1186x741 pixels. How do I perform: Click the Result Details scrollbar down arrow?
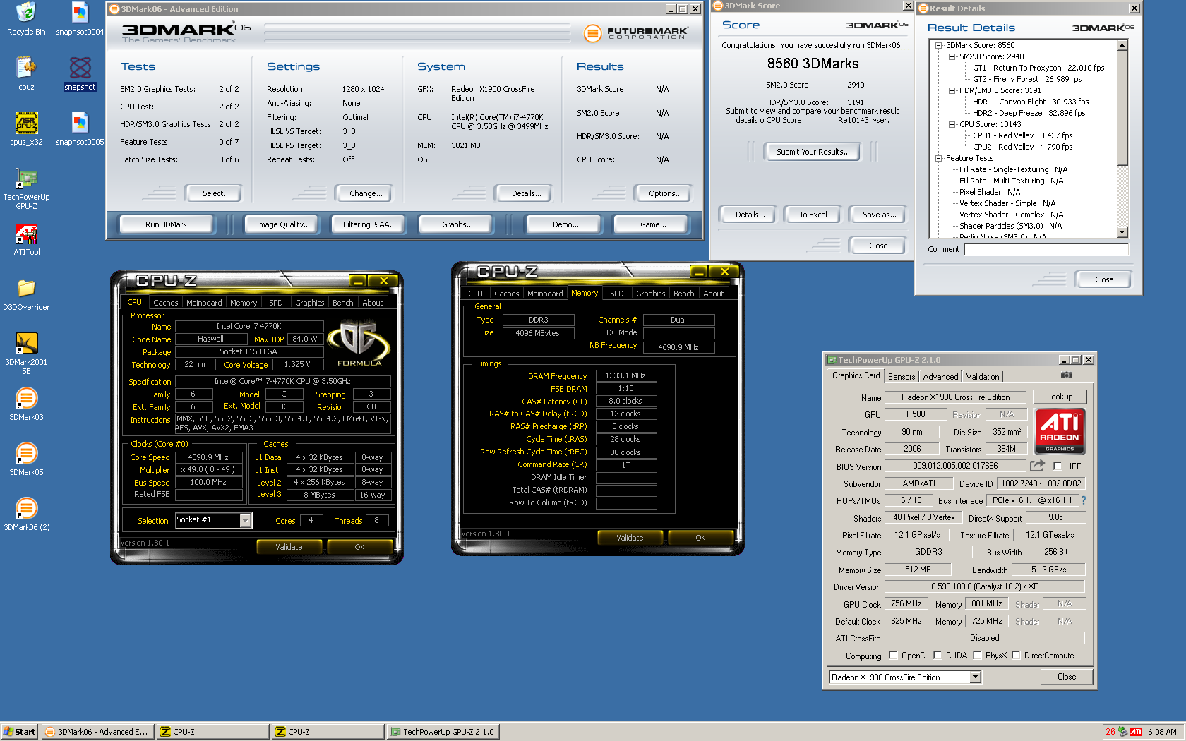[x=1122, y=232]
